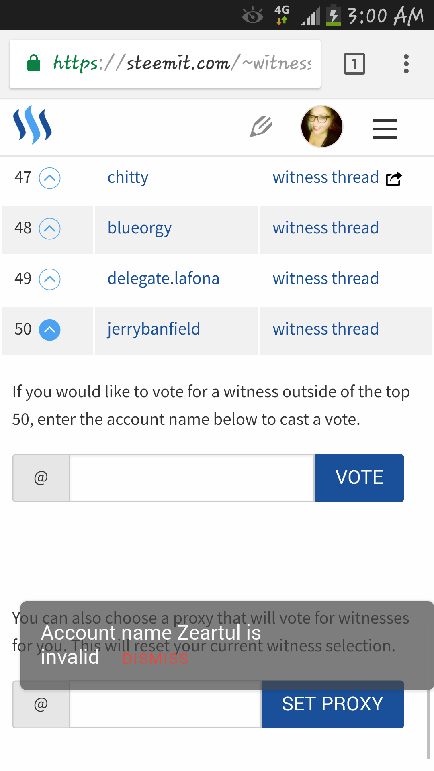Remove vote for witness jerrybanfield
The width and height of the screenshot is (434, 771).
click(x=50, y=330)
